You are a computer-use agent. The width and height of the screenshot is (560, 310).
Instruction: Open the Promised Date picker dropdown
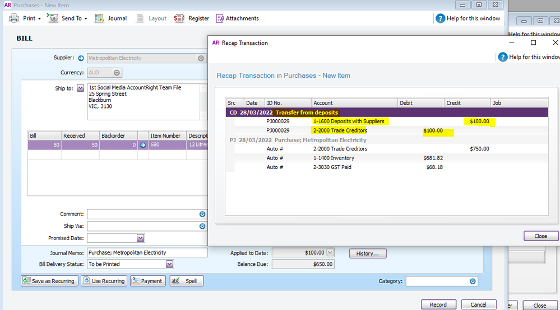click(x=141, y=238)
